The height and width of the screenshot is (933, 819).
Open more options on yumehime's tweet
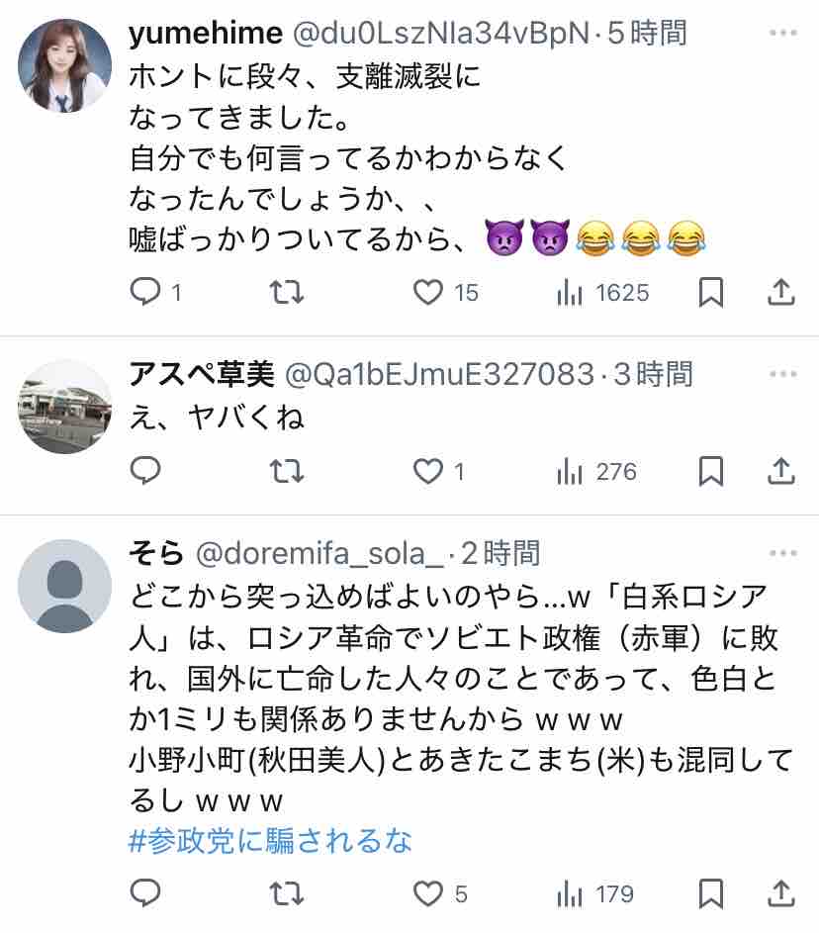tap(782, 34)
